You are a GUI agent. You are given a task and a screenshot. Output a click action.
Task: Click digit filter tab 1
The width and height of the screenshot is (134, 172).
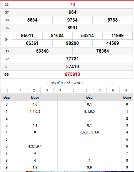21,90
